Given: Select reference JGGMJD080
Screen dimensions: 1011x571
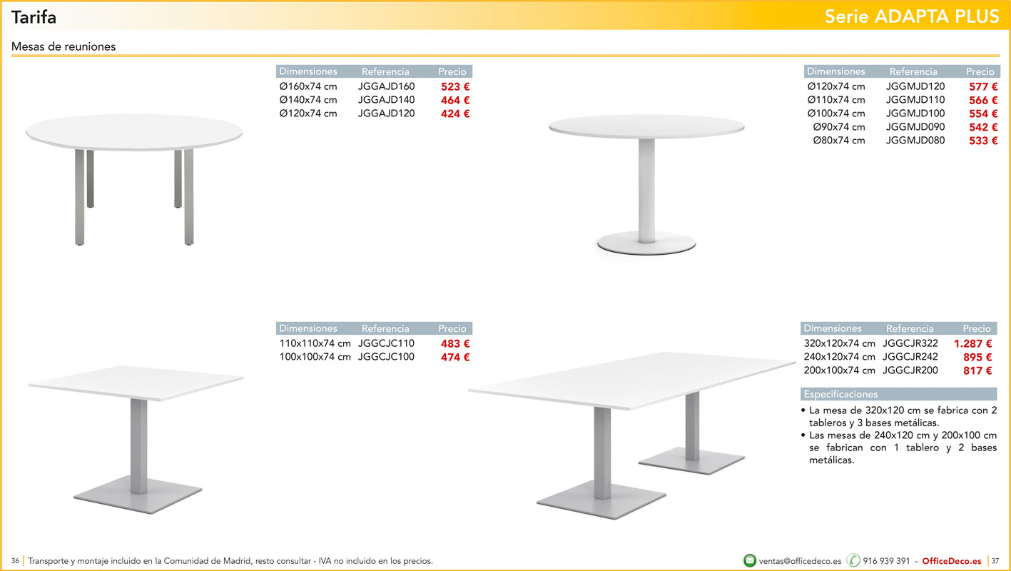Looking at the screenshot, I should [915, 141].
